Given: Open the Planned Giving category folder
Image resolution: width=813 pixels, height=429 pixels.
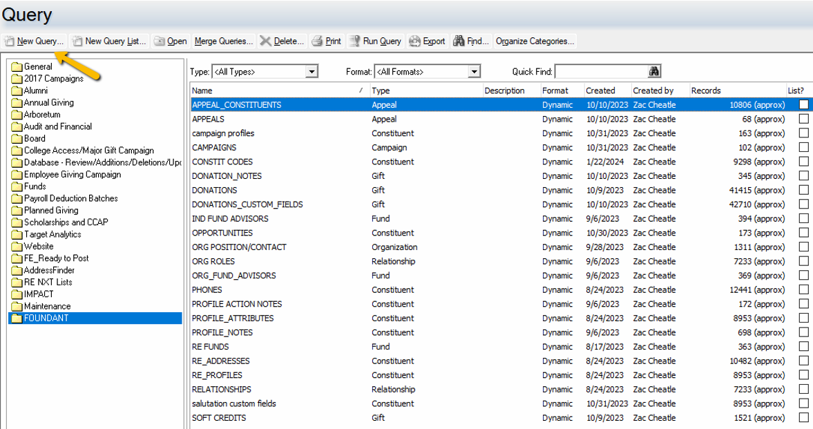Looking at the screenshot, I should [51, 211].
